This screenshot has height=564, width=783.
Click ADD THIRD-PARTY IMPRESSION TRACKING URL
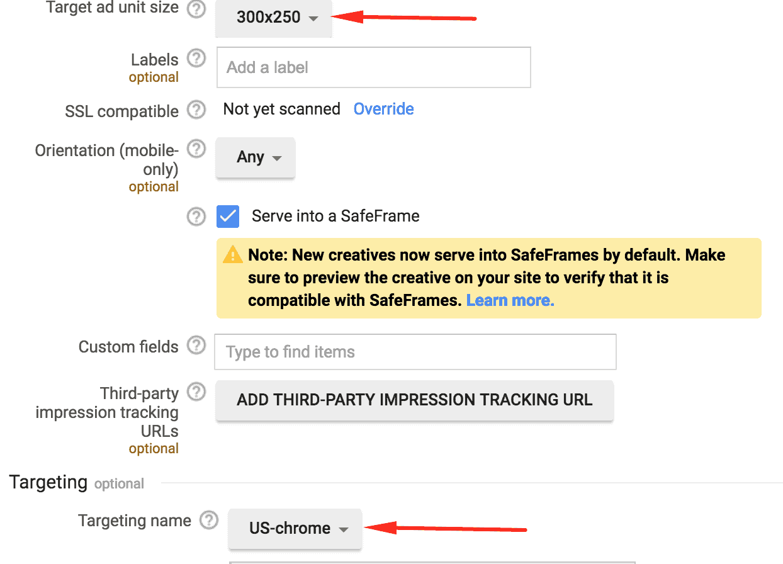pyautogui.click(x=414, y=400)
